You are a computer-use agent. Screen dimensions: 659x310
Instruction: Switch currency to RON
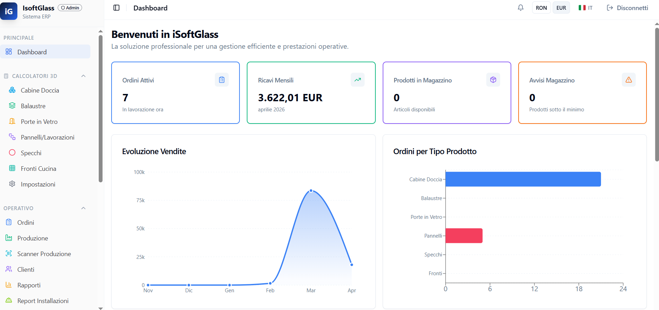(541, 8)
